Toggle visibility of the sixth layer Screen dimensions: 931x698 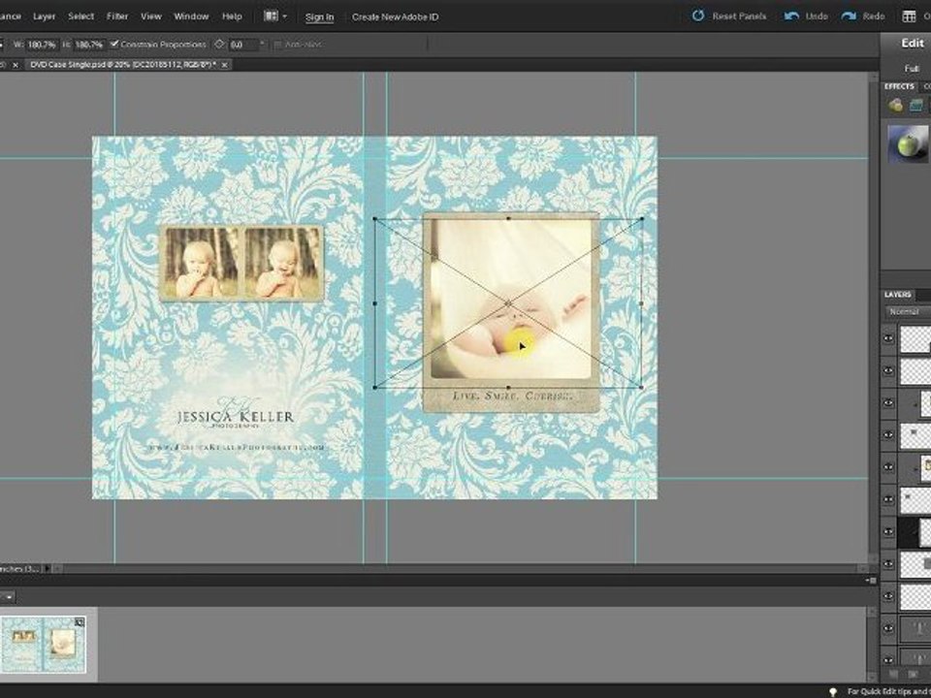click(x=888, y=499)
